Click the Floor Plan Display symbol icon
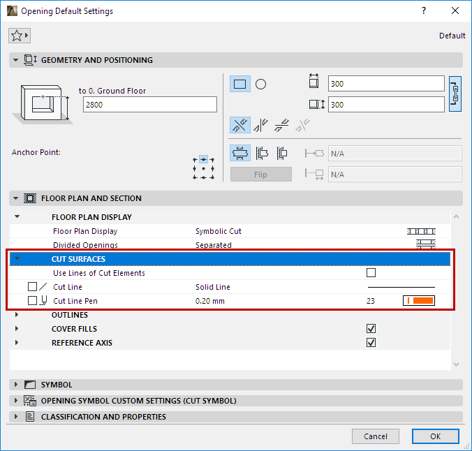 pyautogui.click(x=421, y=231)
